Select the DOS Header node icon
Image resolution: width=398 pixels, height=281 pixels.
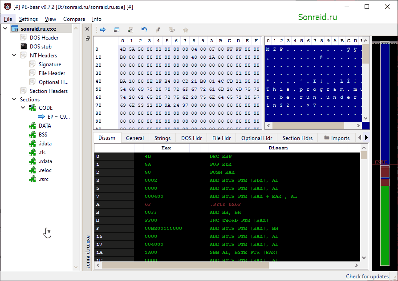(x=24, y=37)
